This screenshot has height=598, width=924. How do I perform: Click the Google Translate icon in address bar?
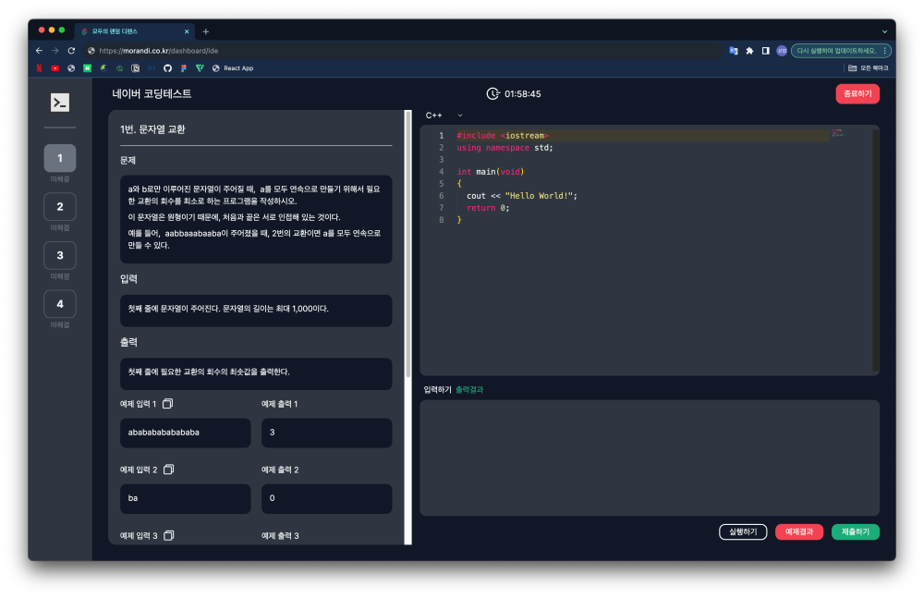click(x=734, y=50)
